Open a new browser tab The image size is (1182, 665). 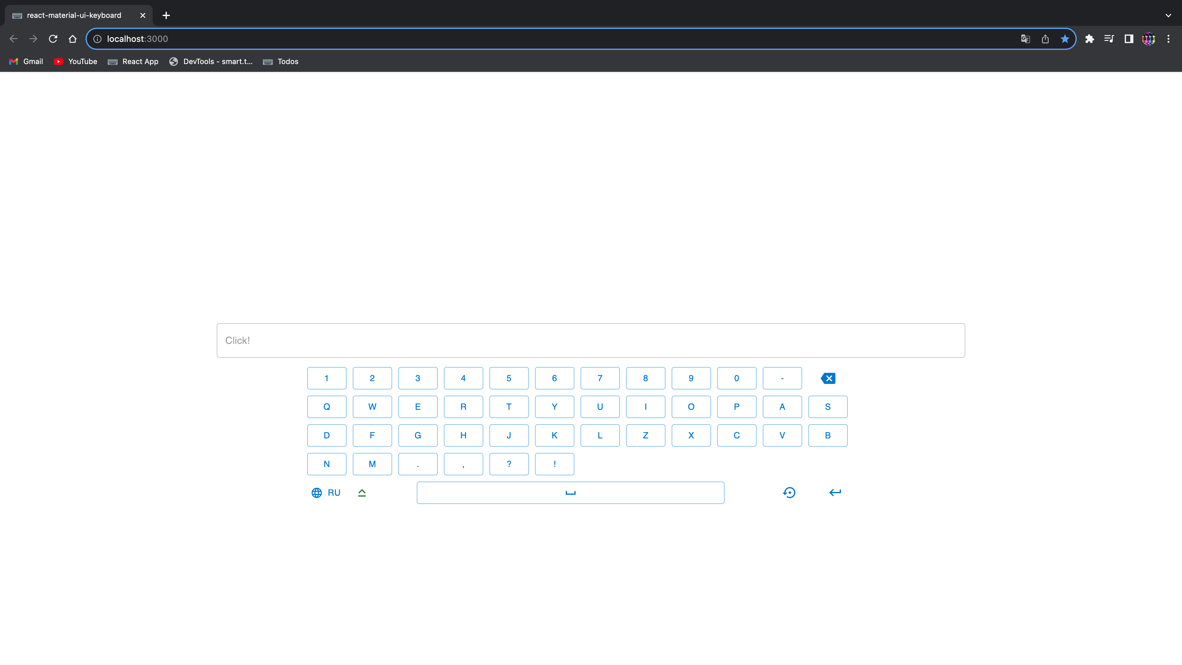click(166, 15)
